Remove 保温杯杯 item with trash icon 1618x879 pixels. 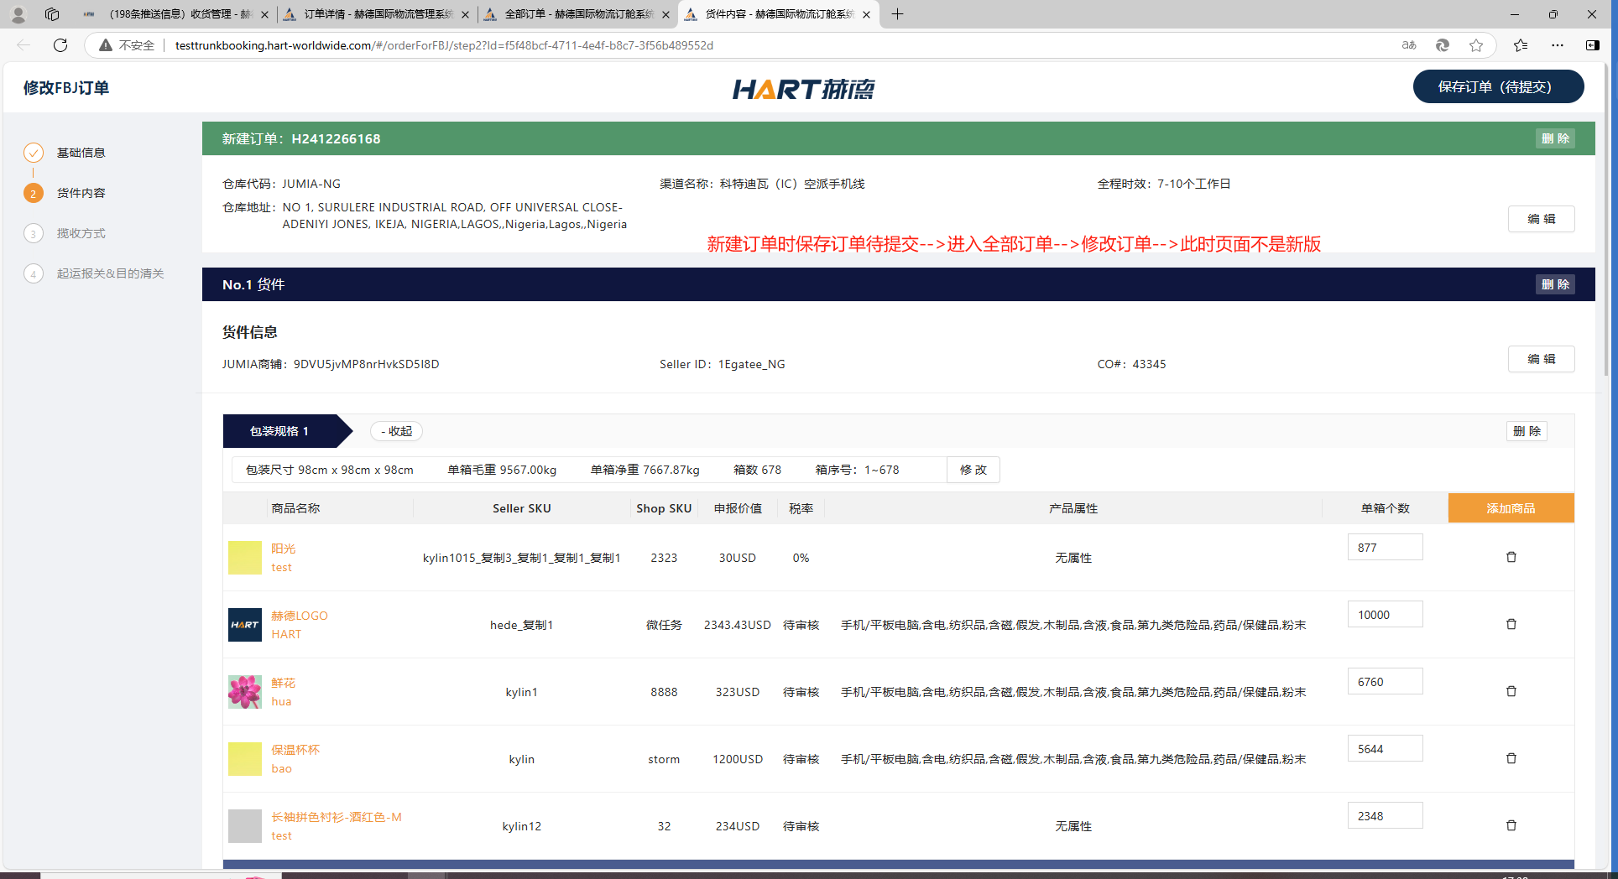point(1511,758)
